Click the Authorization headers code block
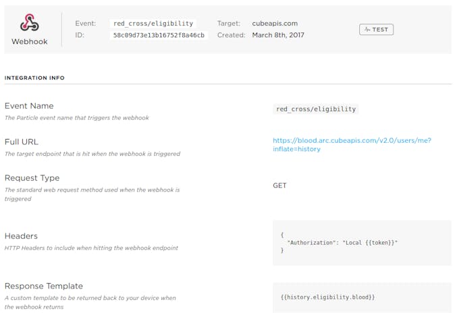 click(362, 243)
